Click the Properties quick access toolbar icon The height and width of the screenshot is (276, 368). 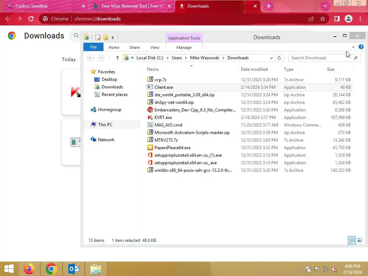(x=98, y=37)
